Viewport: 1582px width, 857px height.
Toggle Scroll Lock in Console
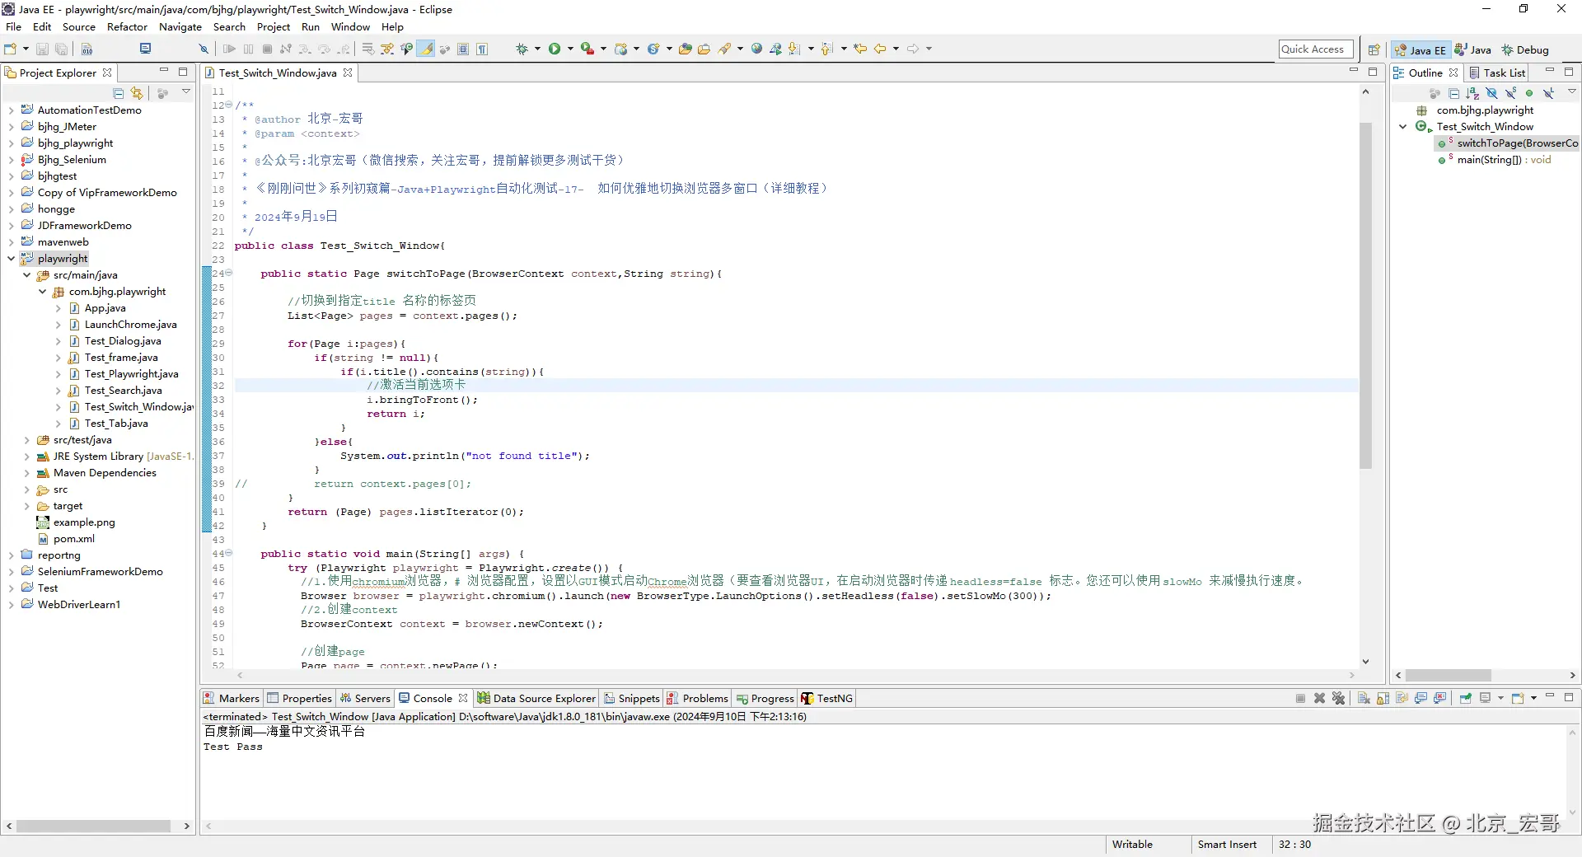tap(1383, 699)
